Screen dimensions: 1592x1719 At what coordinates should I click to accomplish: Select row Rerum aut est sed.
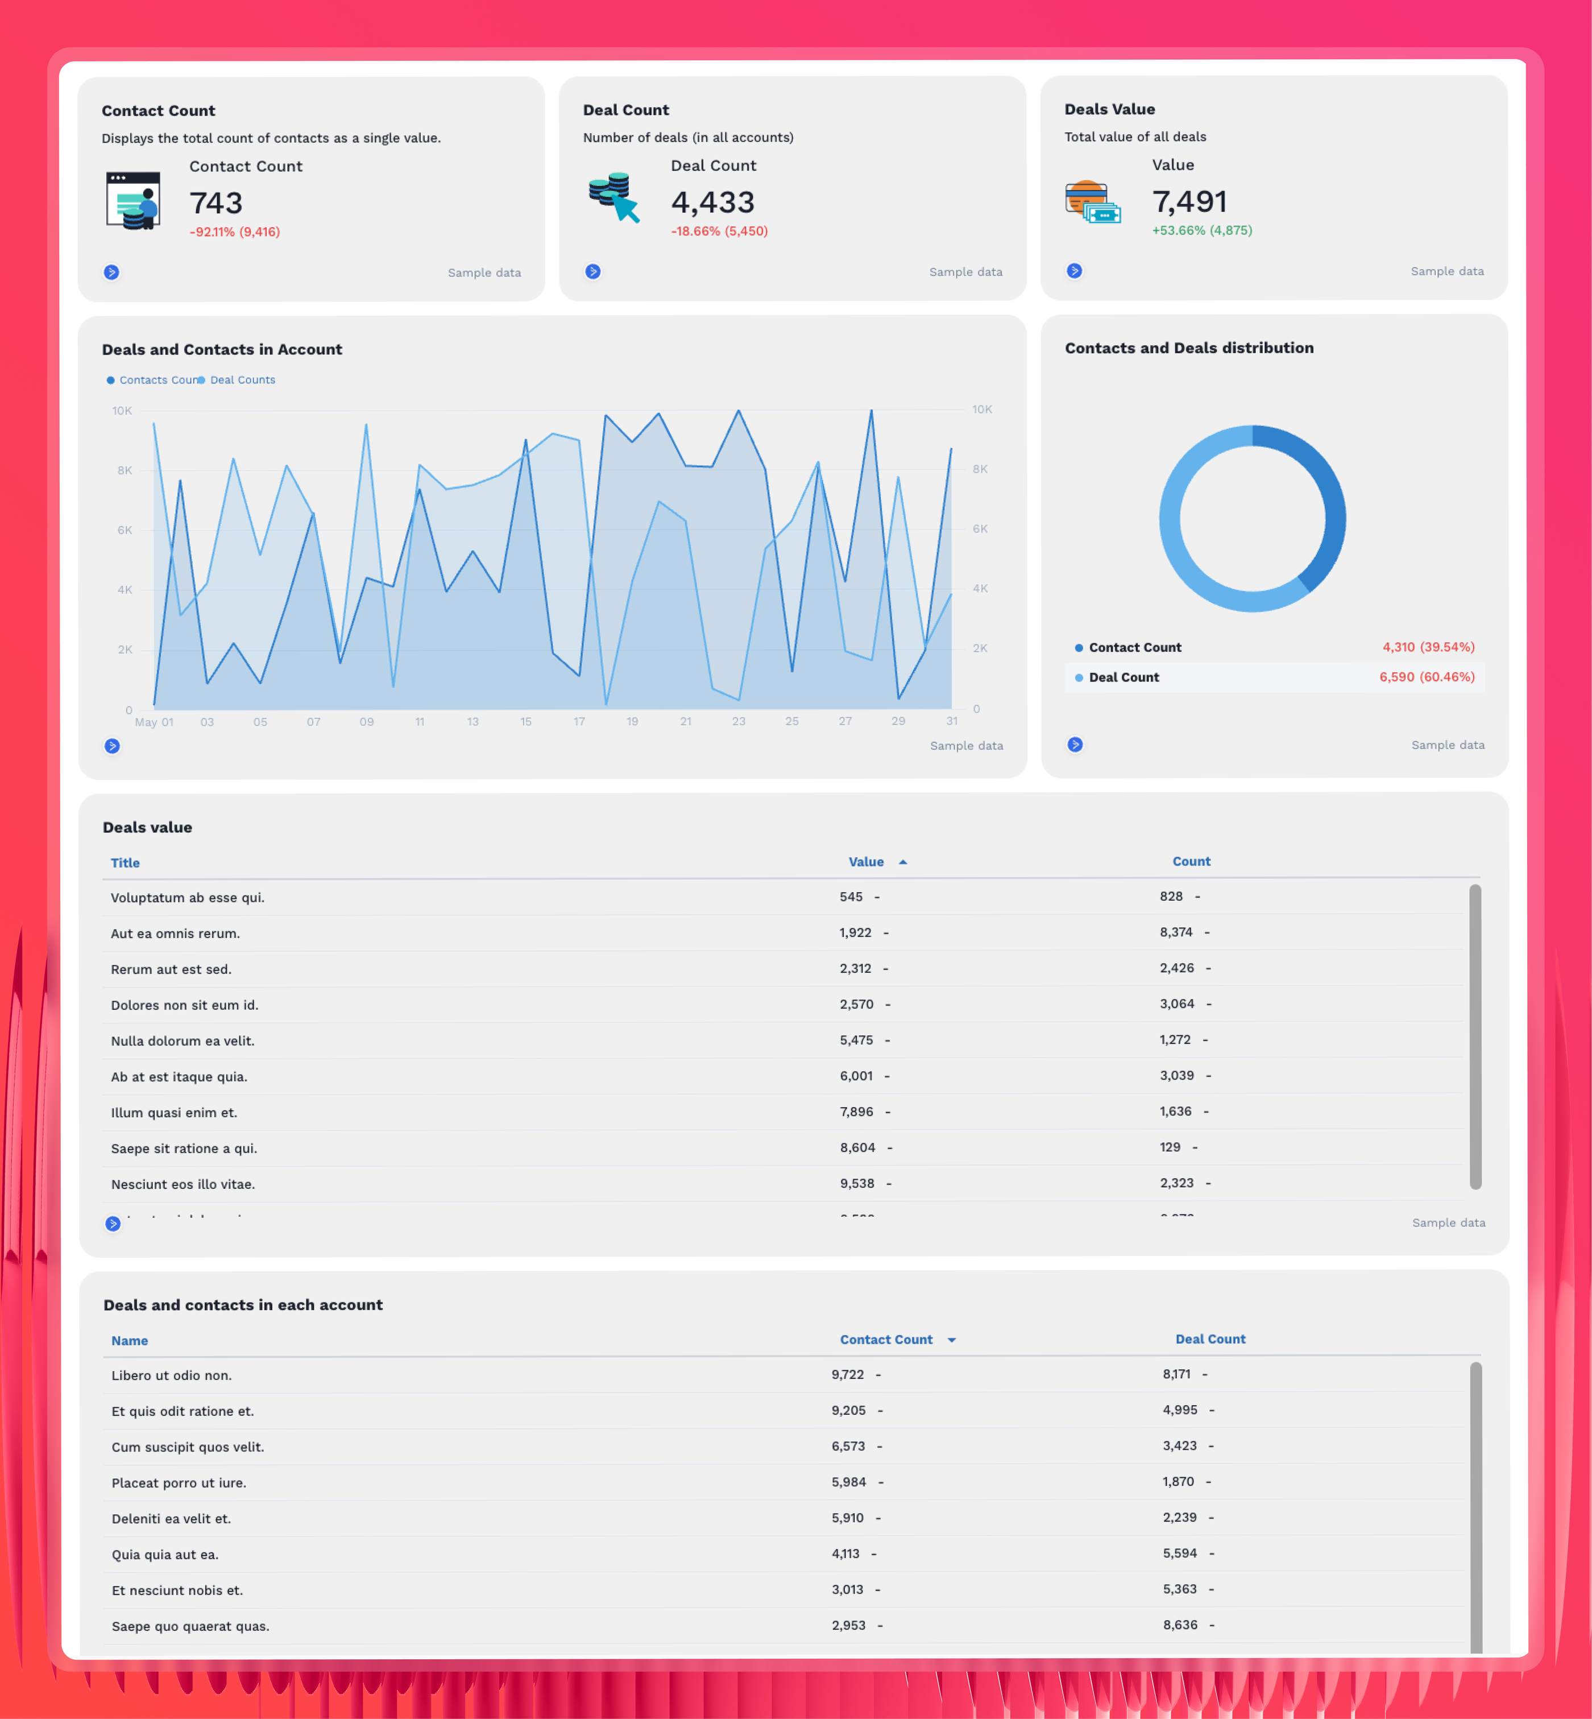[783, 969]
